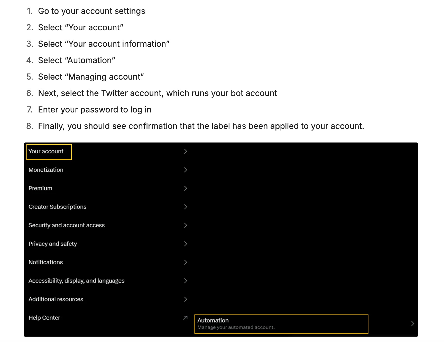This screenshot has height=342, width=444.
Task: Select the Premium settings entry
Action: click(x=108, y=188)
